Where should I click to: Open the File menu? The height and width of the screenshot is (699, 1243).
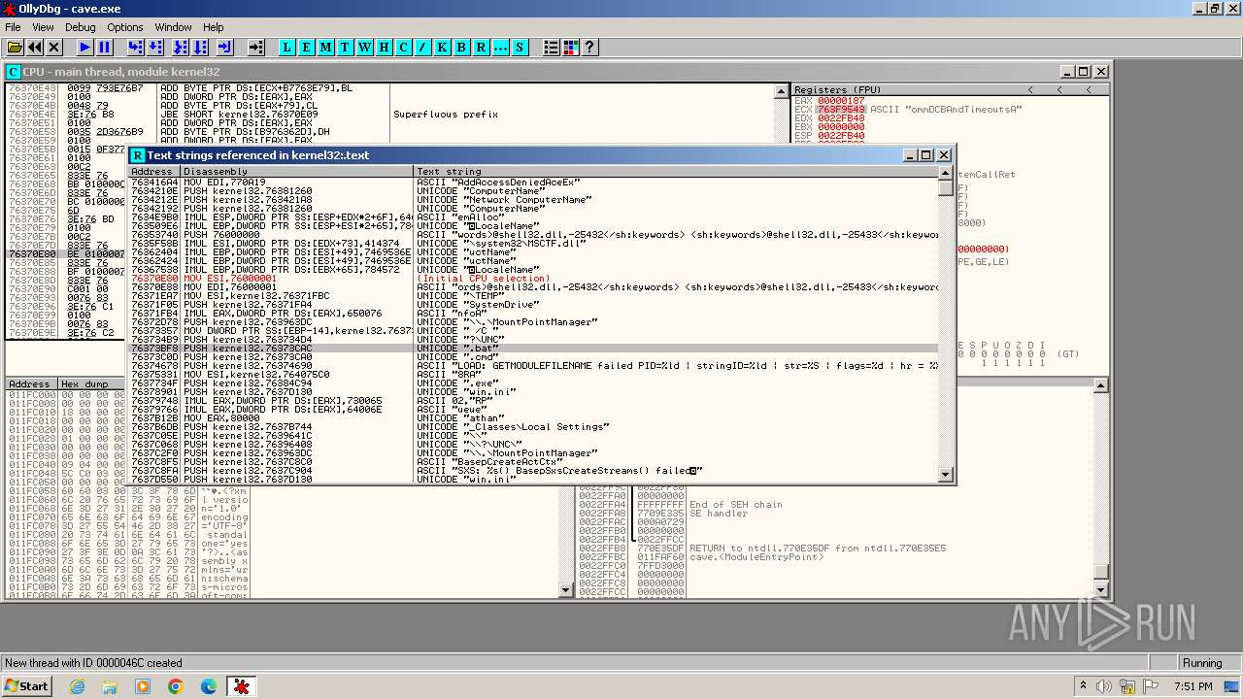click(13, 27)
